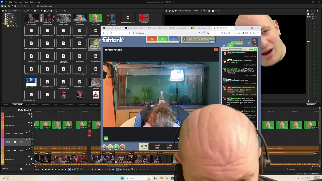Open preview properties gear in preview toolbar
Viewport: 322px width, 181px height.
(166, 11)
